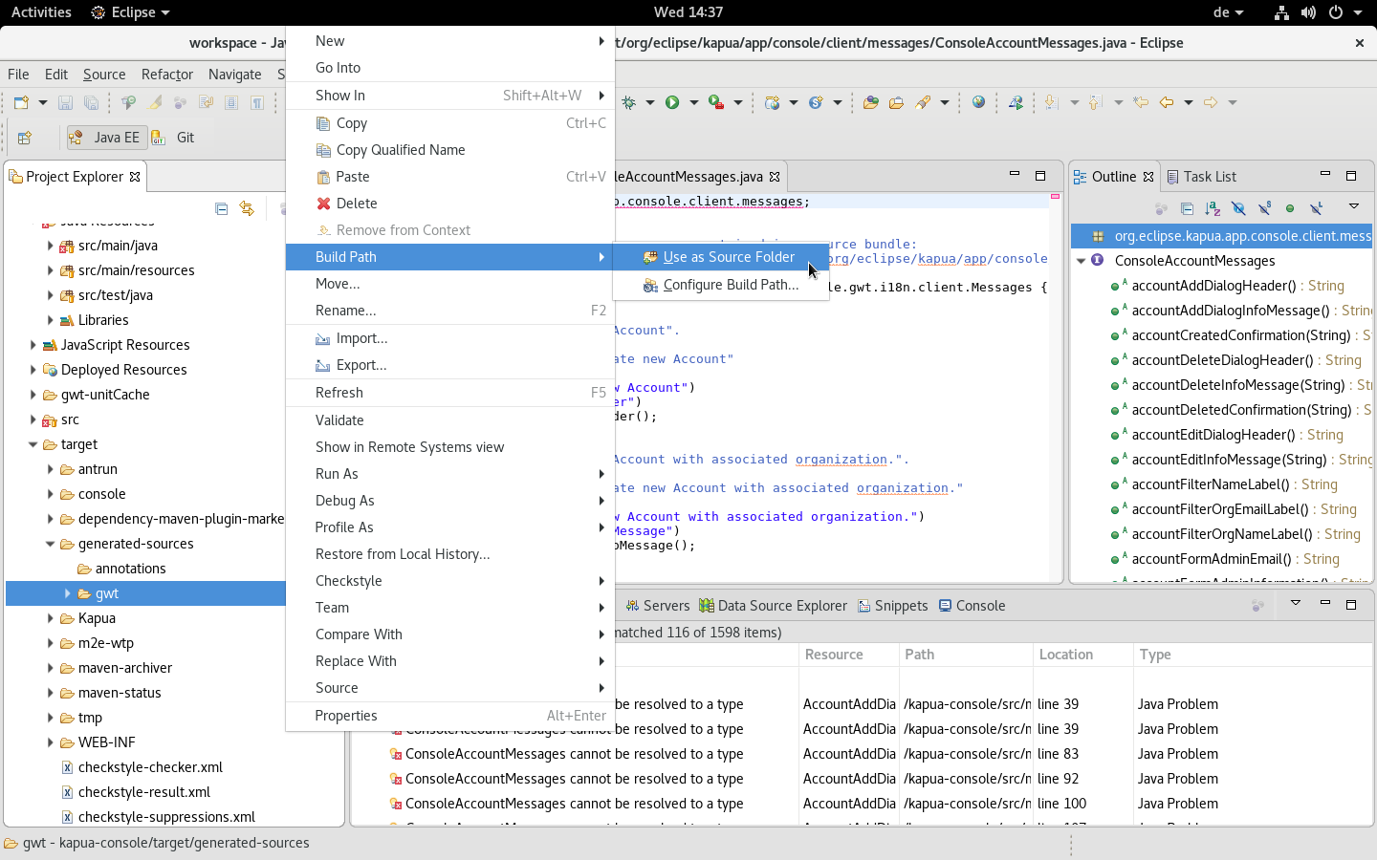
Task: Open the Run dropdown arrow
Action: (693, 102)
